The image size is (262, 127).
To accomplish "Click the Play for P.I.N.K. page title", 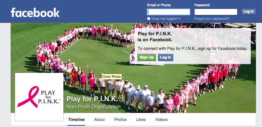I will point(92,99).
